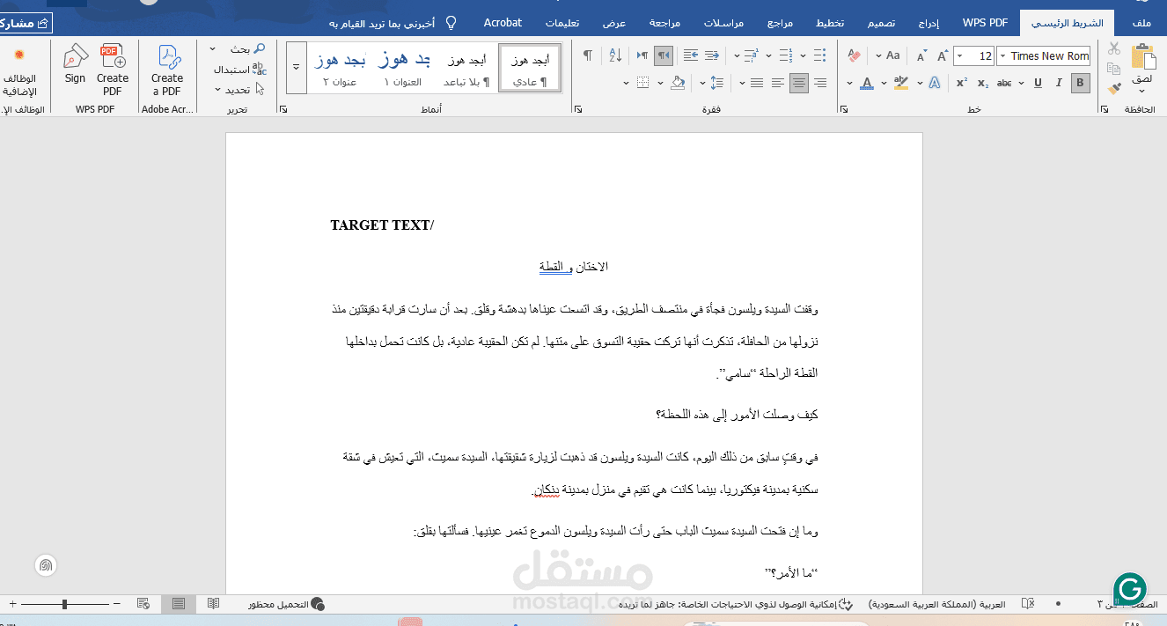The height and width of the screenshot is (626, 1167).
Task: Click the WPS Create PDF icon
Action: pyautogui.click(x=113, y=70)
